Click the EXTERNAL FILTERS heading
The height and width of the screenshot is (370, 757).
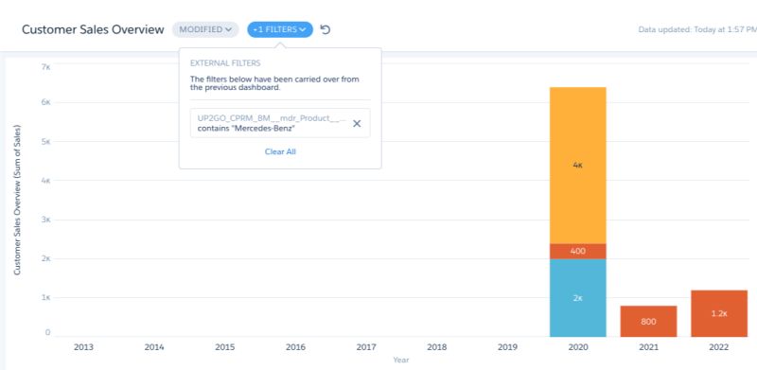coord(225,62)
